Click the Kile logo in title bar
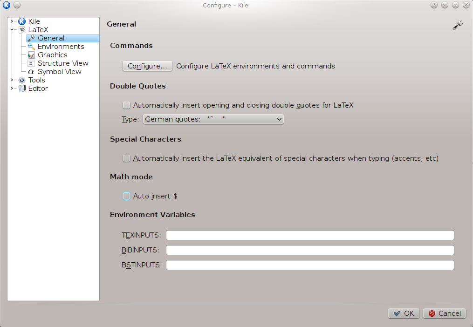Viewport: 473px width, 327px height. pyautogui.click(x=7, y=5)
